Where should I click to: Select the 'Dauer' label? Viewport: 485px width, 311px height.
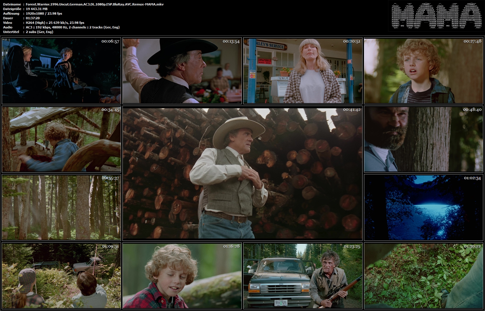click(x=7, y=18)
